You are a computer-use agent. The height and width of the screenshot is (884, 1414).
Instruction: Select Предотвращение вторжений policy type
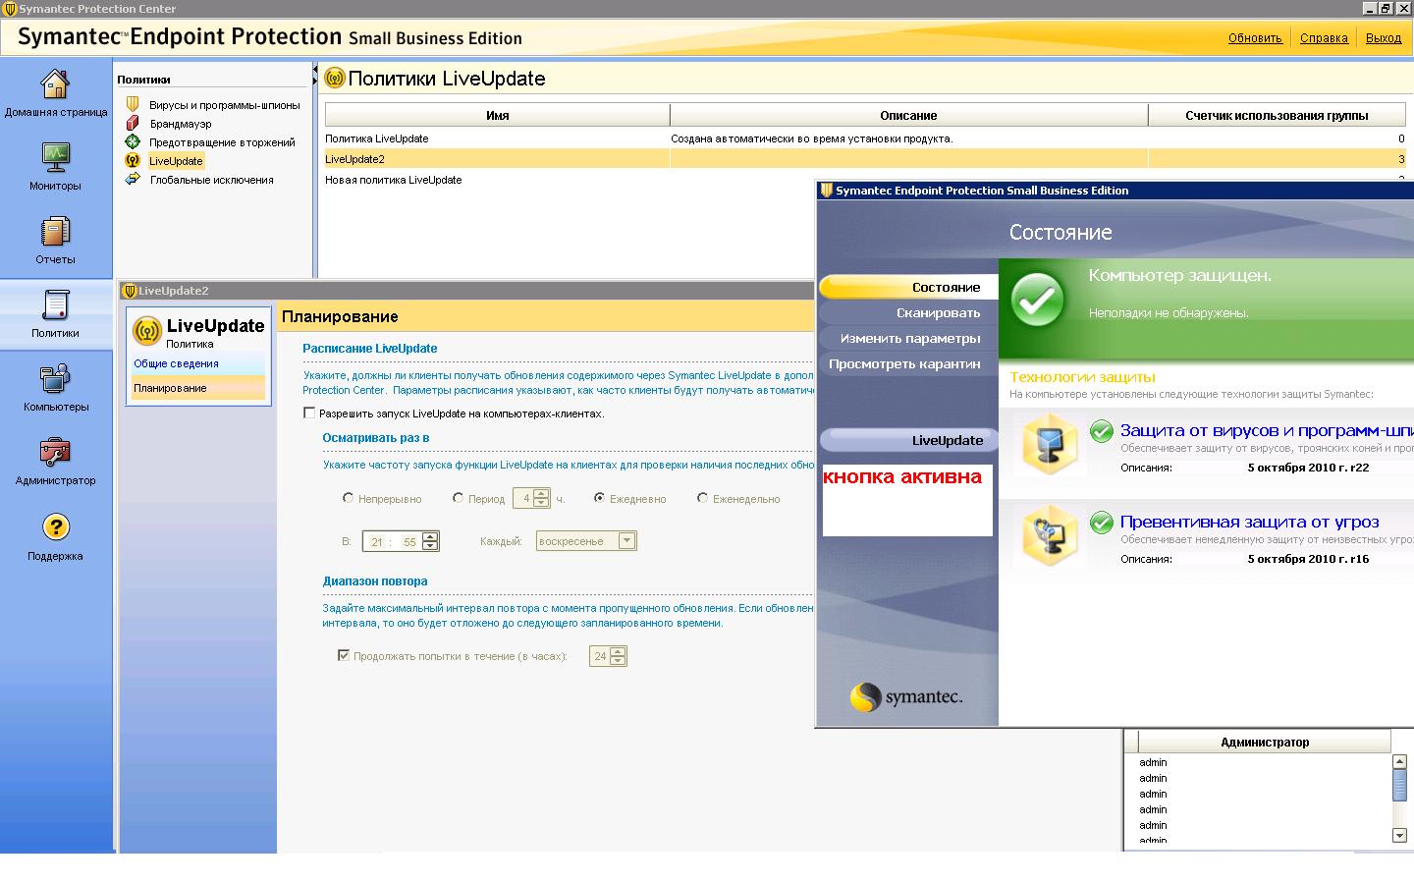(x=222, y=142)
